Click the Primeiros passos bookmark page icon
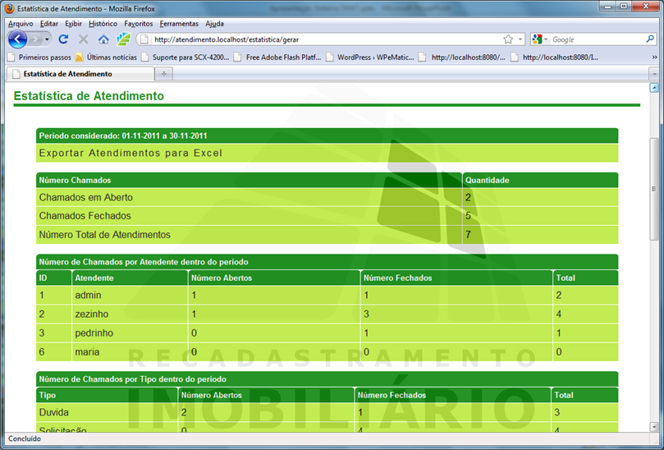This screenshot has width=664, height=450. coord(11,57)
